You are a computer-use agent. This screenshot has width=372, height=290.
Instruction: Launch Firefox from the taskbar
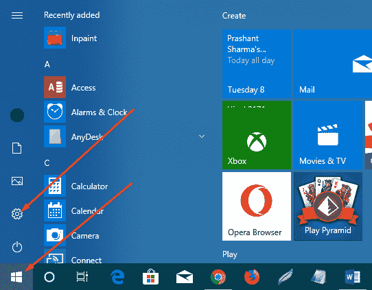pos(252,277)
